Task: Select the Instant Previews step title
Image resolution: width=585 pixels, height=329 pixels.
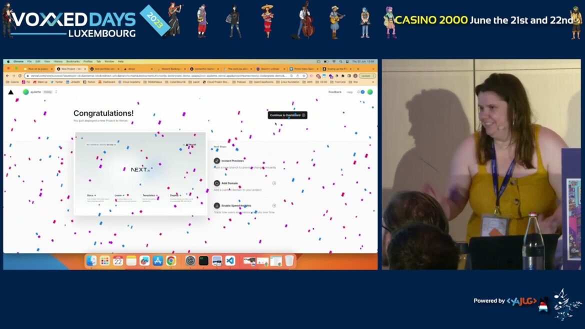Action: [232, 161]
